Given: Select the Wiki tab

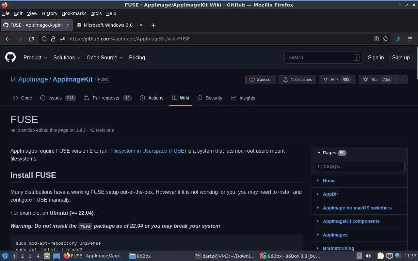Looking at the screenshot, I should coord(181,98).
